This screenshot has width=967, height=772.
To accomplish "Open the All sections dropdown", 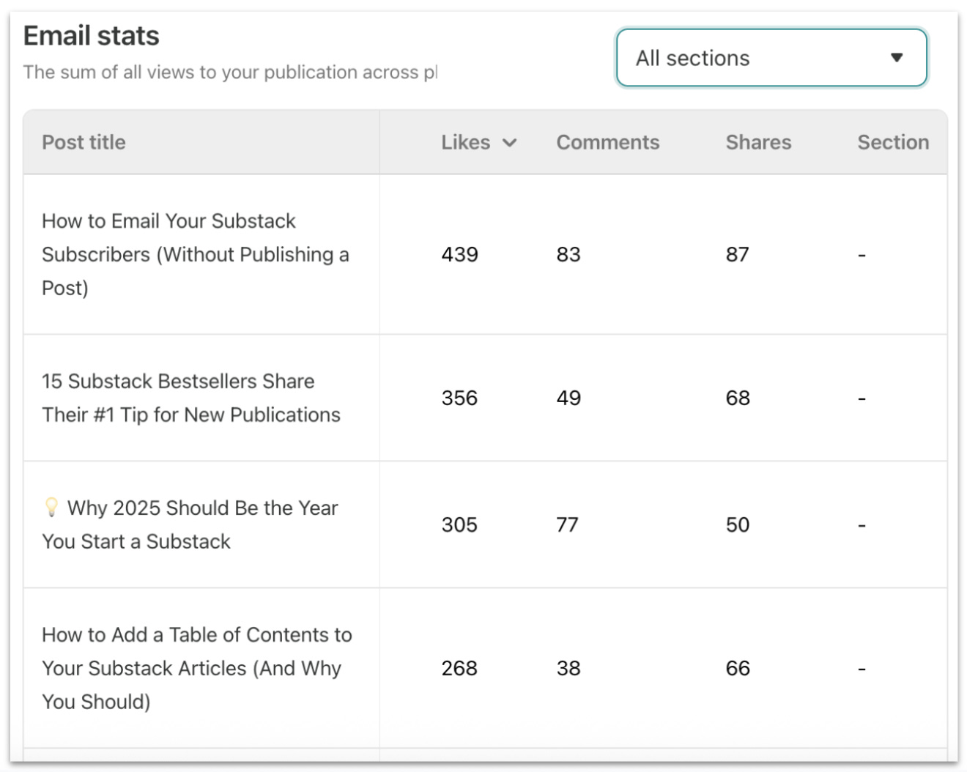I will coord(771,58).
